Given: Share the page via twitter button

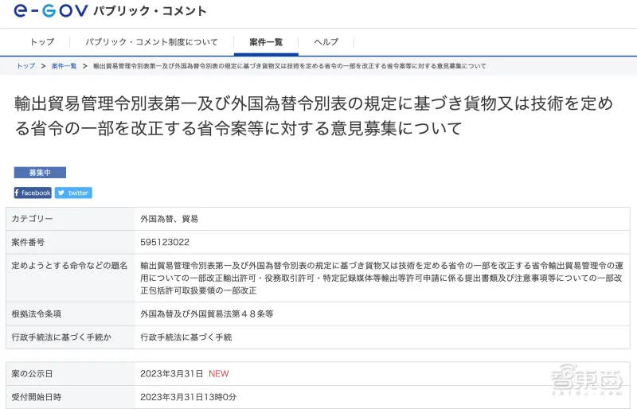Looking at the screenshot, I should click(x=73, y=193).
